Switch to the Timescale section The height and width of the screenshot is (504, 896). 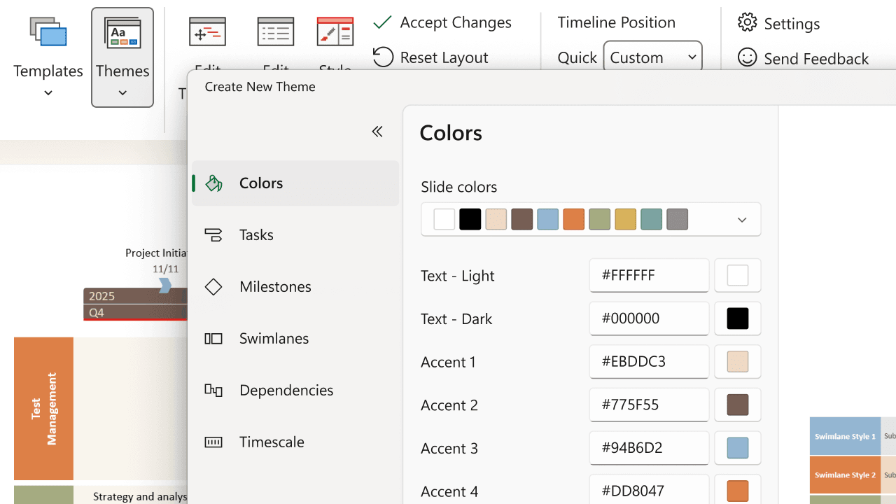click(295, 442)
